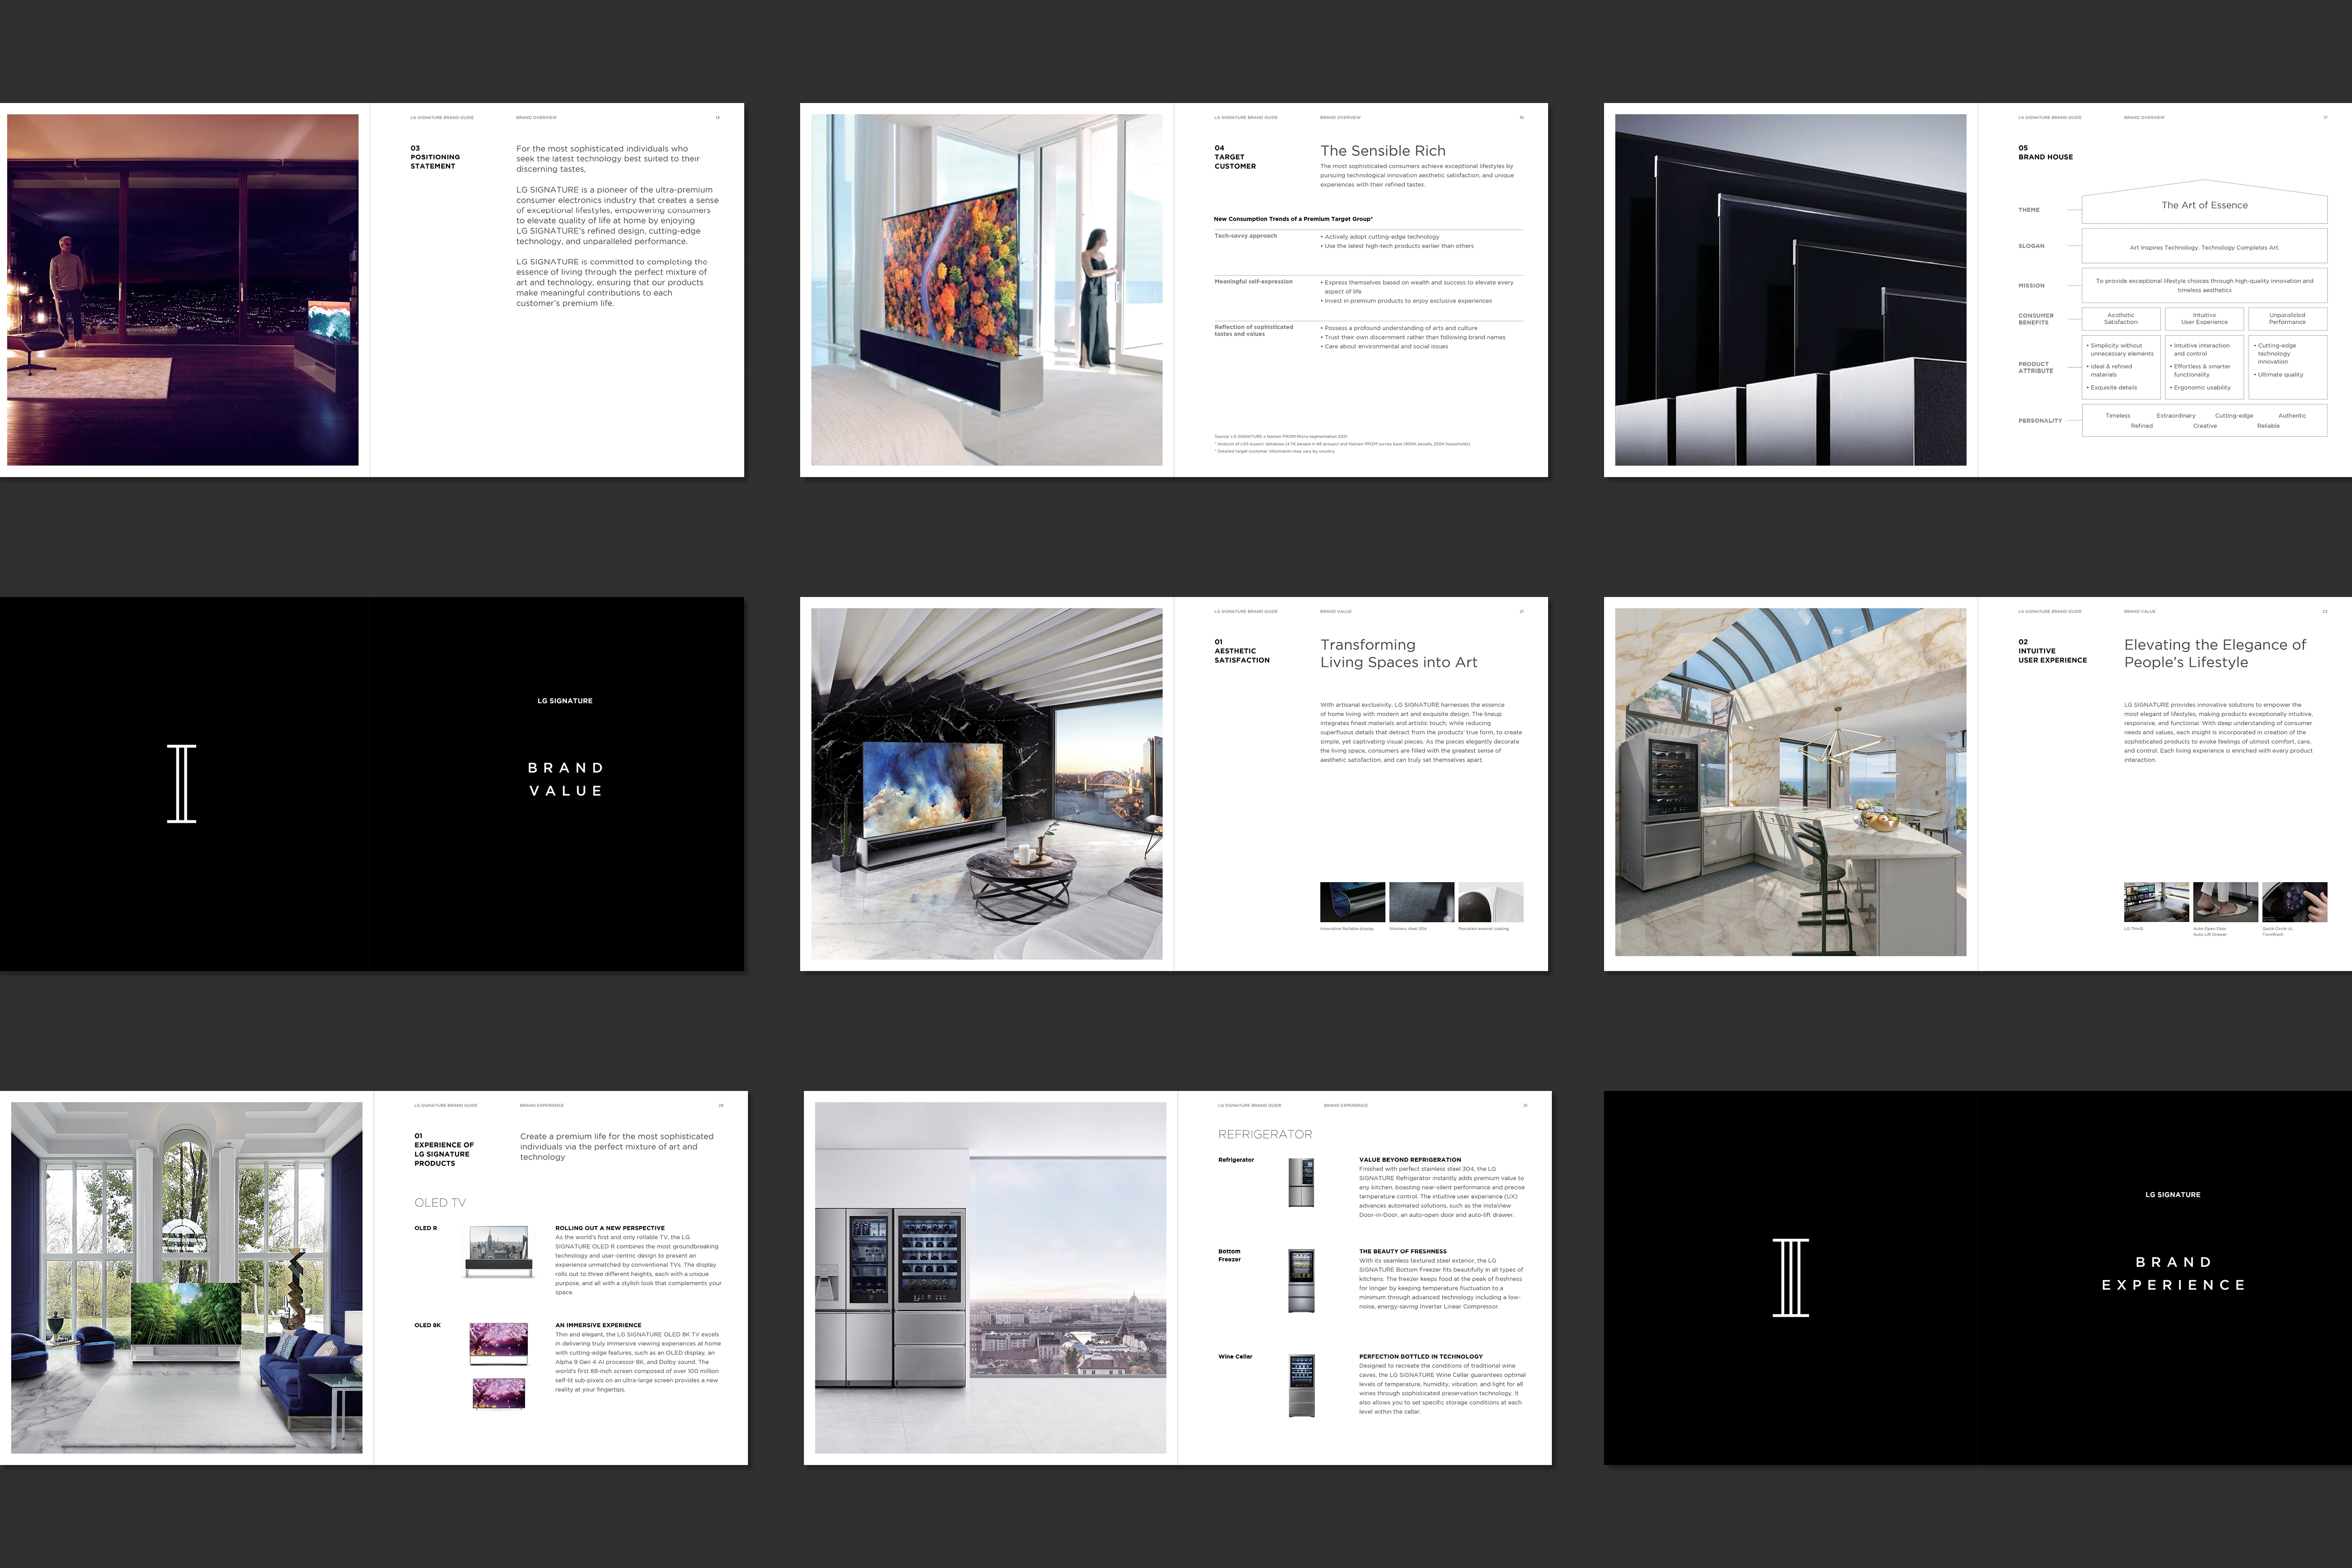Click 'THE BEAUTY OF FRESHNESS' heading

pos(1403,1251)
